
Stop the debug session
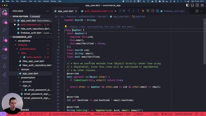pyautogui.click(x=153, y=11)
